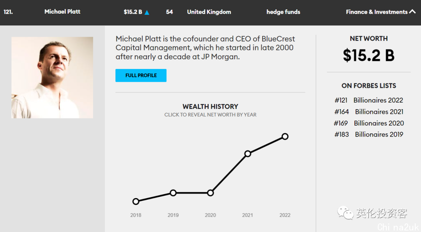The width and height of the screenshot is (421, 232).
Task: Click the 2022 axis label on chart
Action: [285, 215]
